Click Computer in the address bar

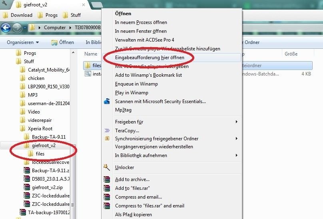[55, 28]
